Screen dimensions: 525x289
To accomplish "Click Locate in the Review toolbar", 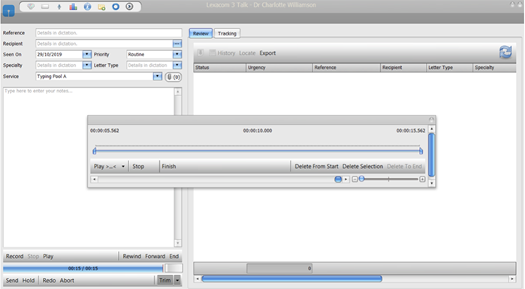I will pos(247,53).
